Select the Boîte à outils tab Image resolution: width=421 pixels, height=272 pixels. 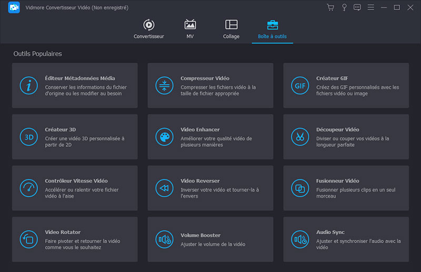tap(273, 29)
